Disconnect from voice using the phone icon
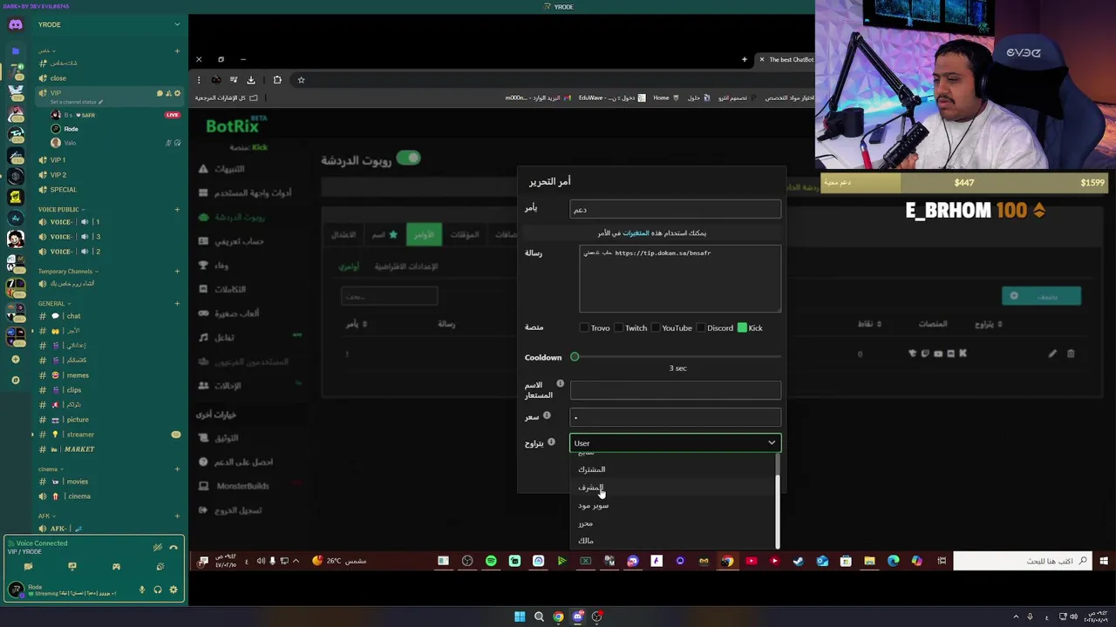Viewport: 1116px width, 627px height. coord(174,548)
